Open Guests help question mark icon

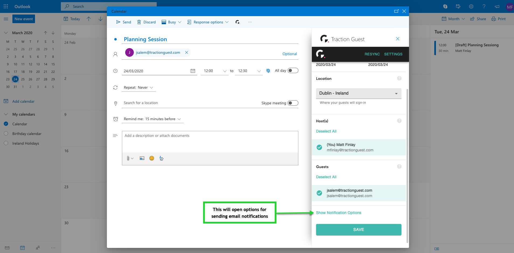399,166
